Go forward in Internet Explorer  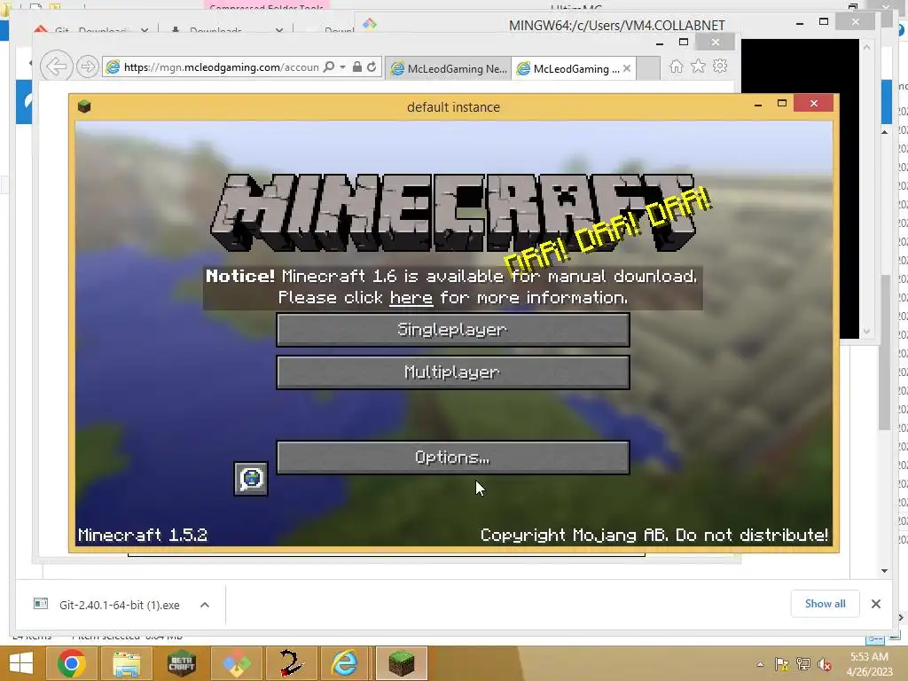[88, 67]
